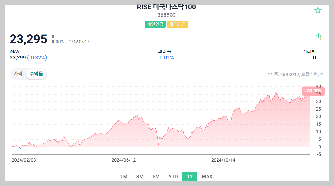Switch chart to 가격 view
Image resolution: width=334 pixels, height=186 pixels.
[x=18, y=74]
